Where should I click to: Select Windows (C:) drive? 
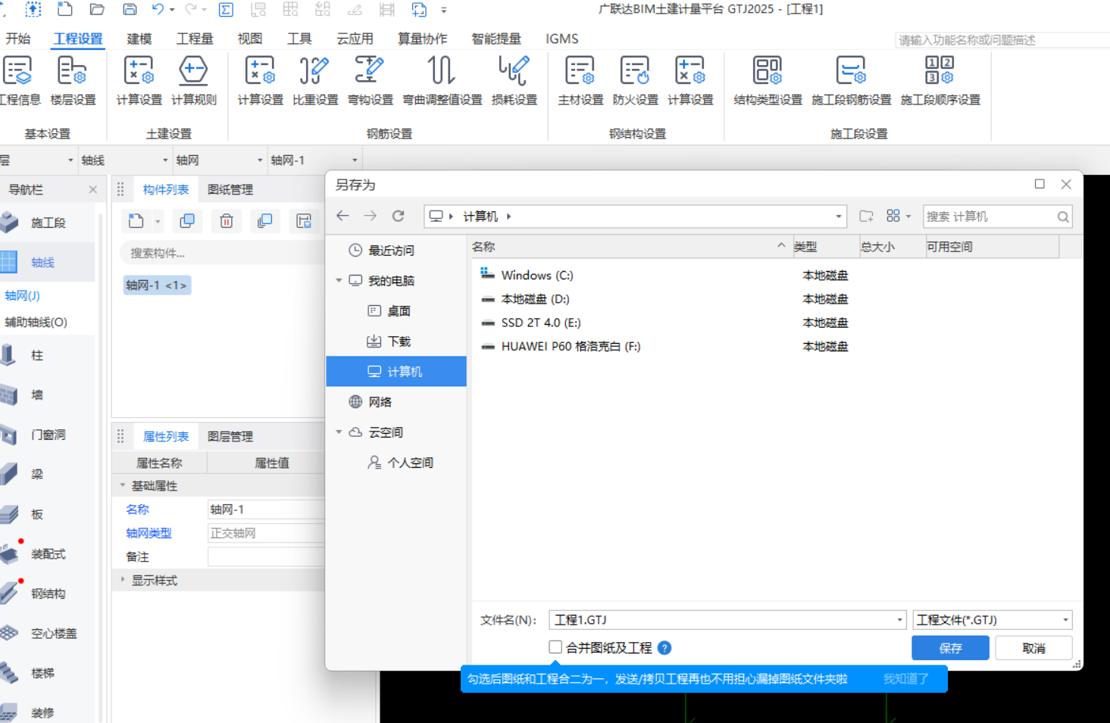click(536, 276)
